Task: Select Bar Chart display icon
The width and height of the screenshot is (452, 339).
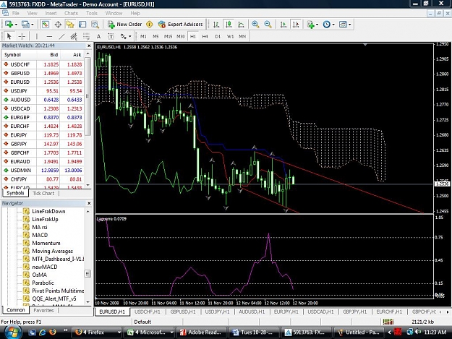Action: coord(216,25)
